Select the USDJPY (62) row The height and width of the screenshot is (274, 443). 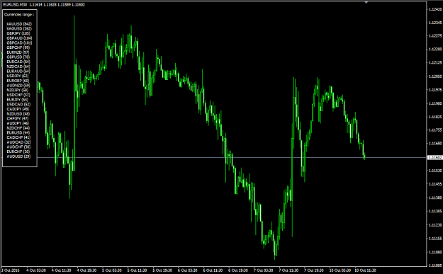tap(18, 76)
